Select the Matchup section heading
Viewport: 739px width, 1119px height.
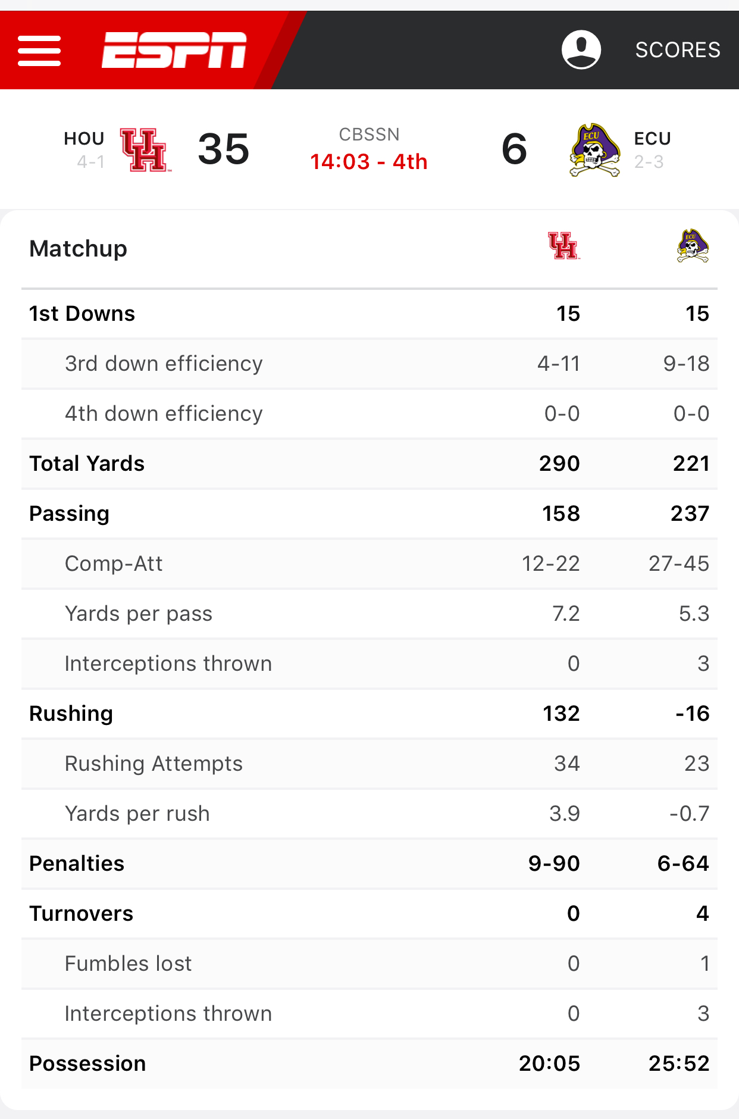coord(79,249)
